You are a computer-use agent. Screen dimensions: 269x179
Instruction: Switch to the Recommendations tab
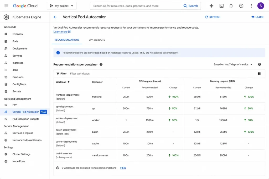(x=67, y=40)
